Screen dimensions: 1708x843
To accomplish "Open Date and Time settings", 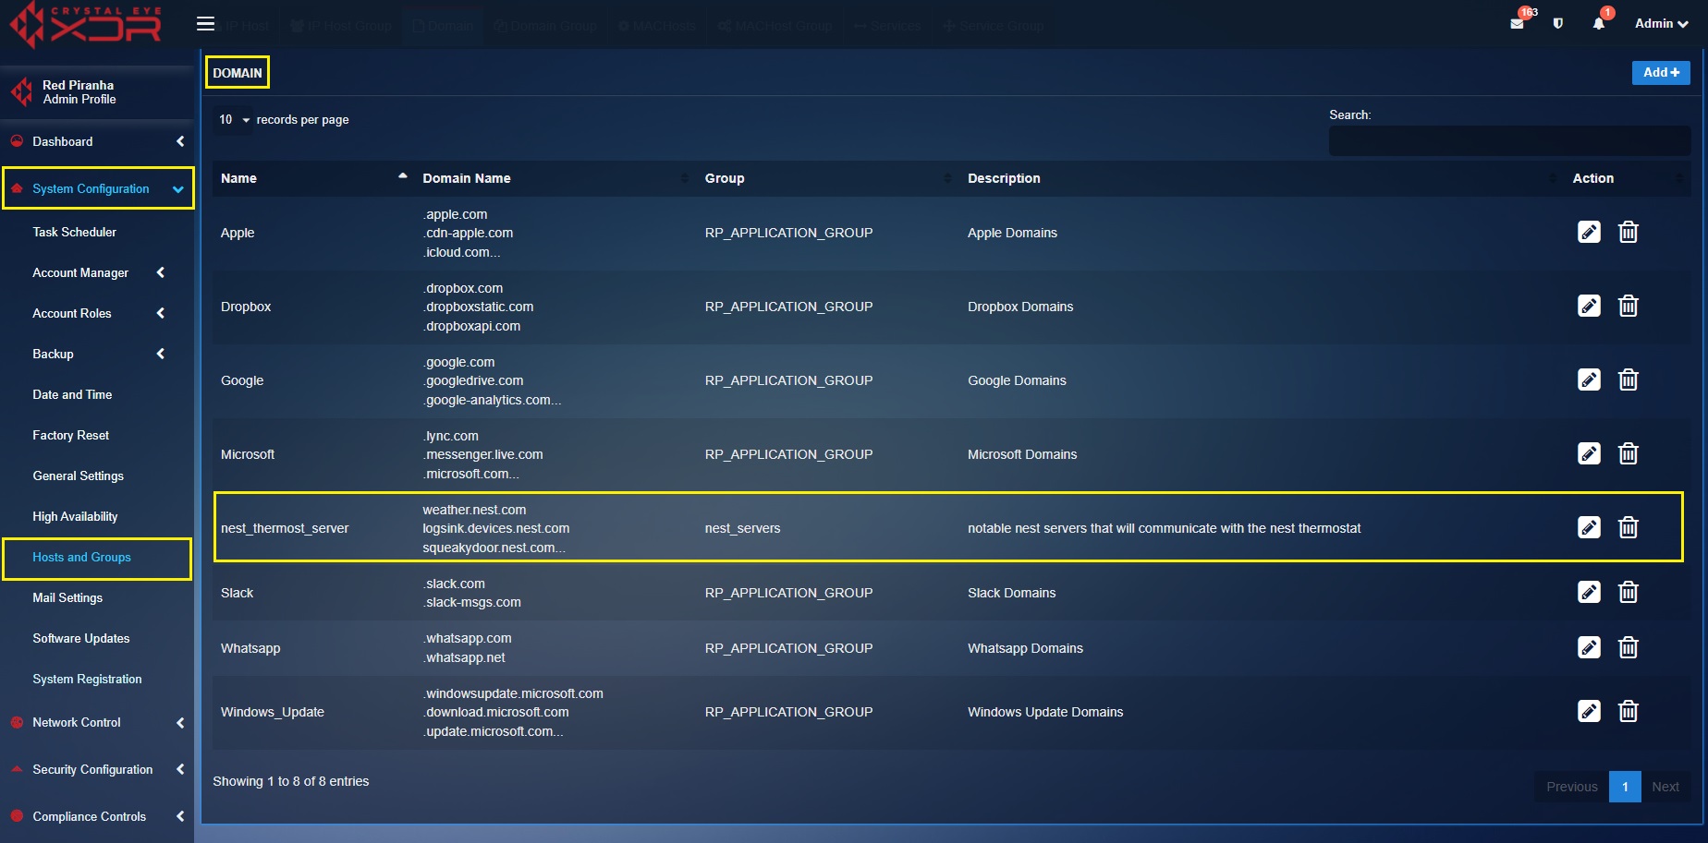I will [x=72, y=394].
